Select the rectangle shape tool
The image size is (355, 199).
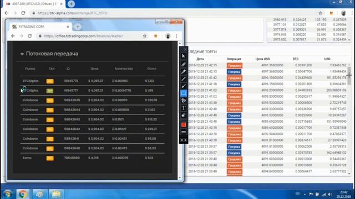click(x=184, y=93)
